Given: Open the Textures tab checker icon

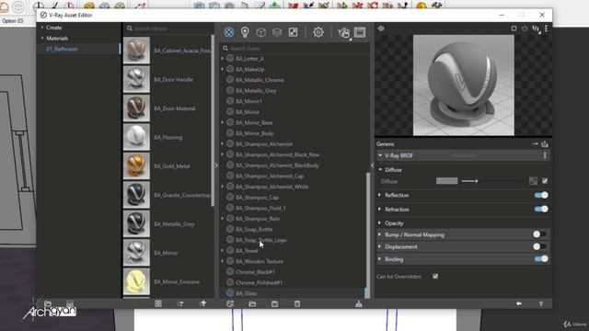Looking at the screenshot, I should pyautogui.click(x=293, y=32).
